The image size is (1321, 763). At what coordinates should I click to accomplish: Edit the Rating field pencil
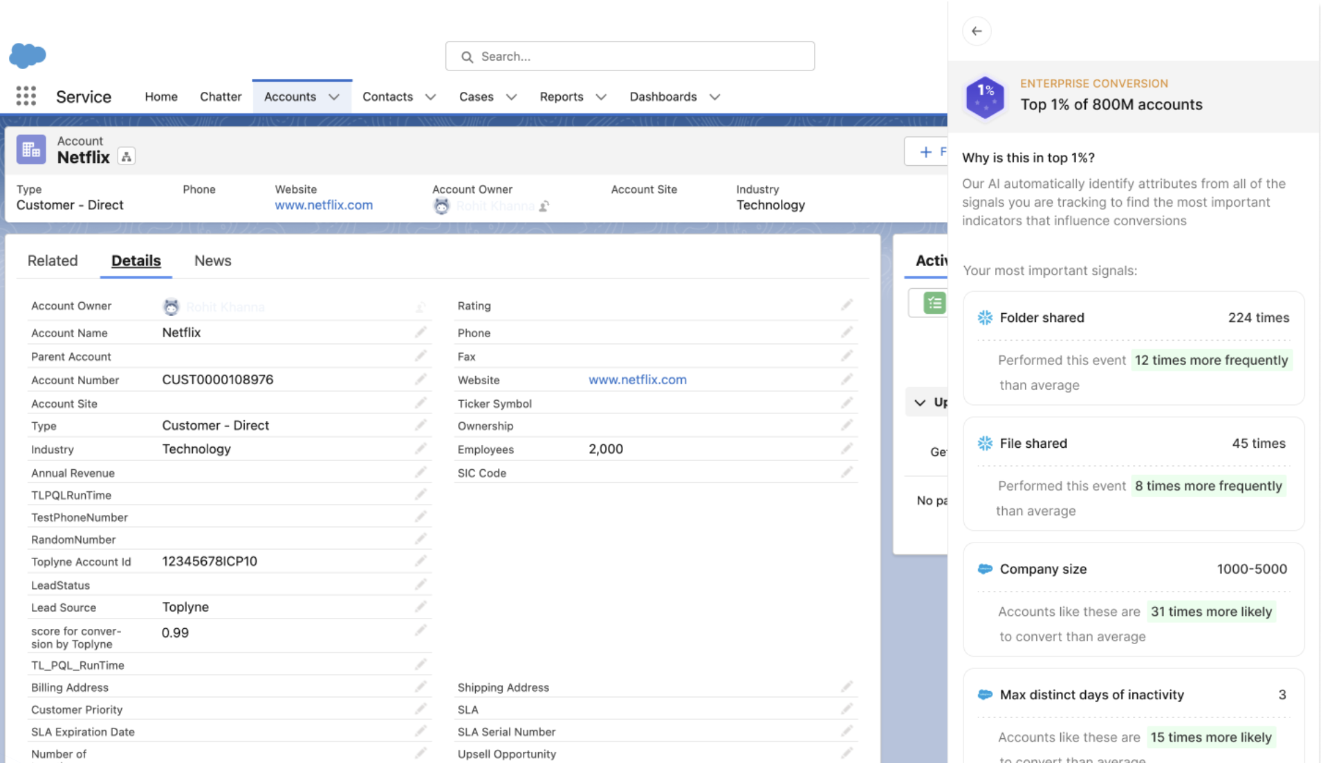(847, 305)
